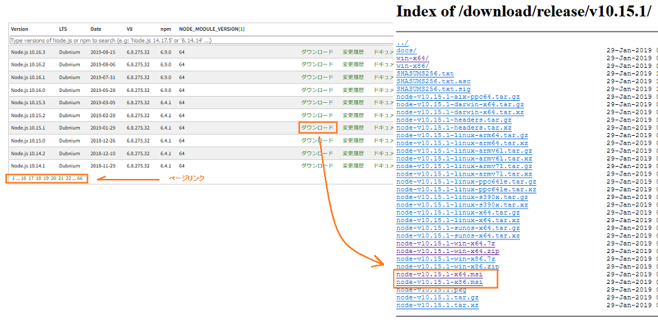Viewport: 658px width, 323px height.
Task: Download node-v10.15.1.tar.xz source archive
Action: tap(438, 305)
